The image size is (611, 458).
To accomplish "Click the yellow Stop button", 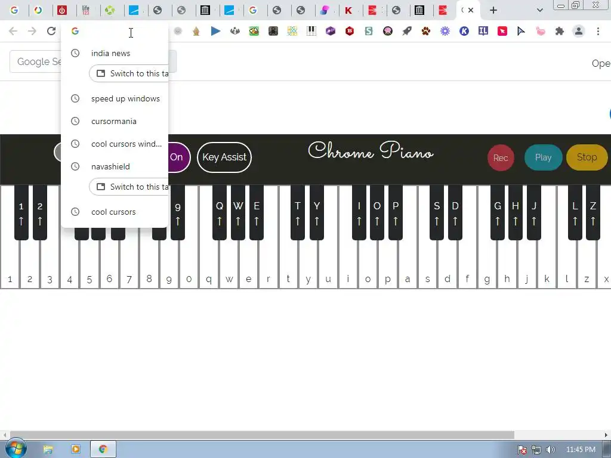I will 587,157.
